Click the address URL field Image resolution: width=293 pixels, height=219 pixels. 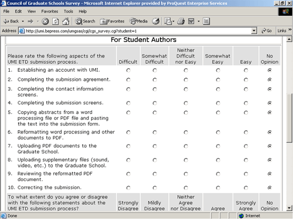click(x=137, y=31)
